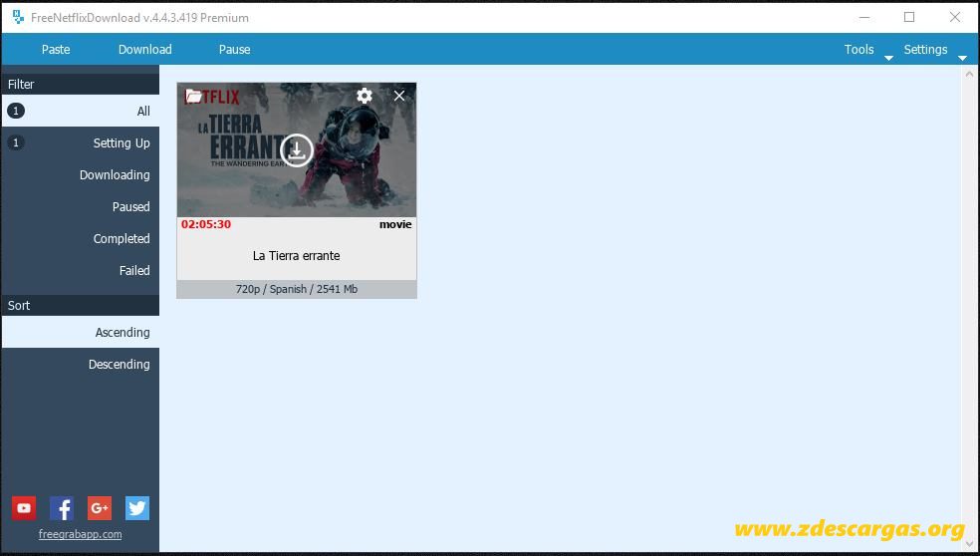Click the Download toolbar button
980x556 pixels.
tap(145, 50)
